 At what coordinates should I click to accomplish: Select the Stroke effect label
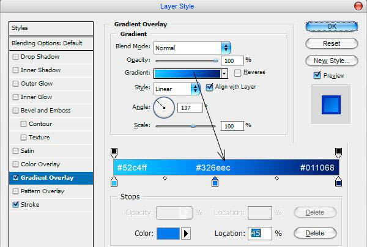pyautogui.click(x=30, y=204)
